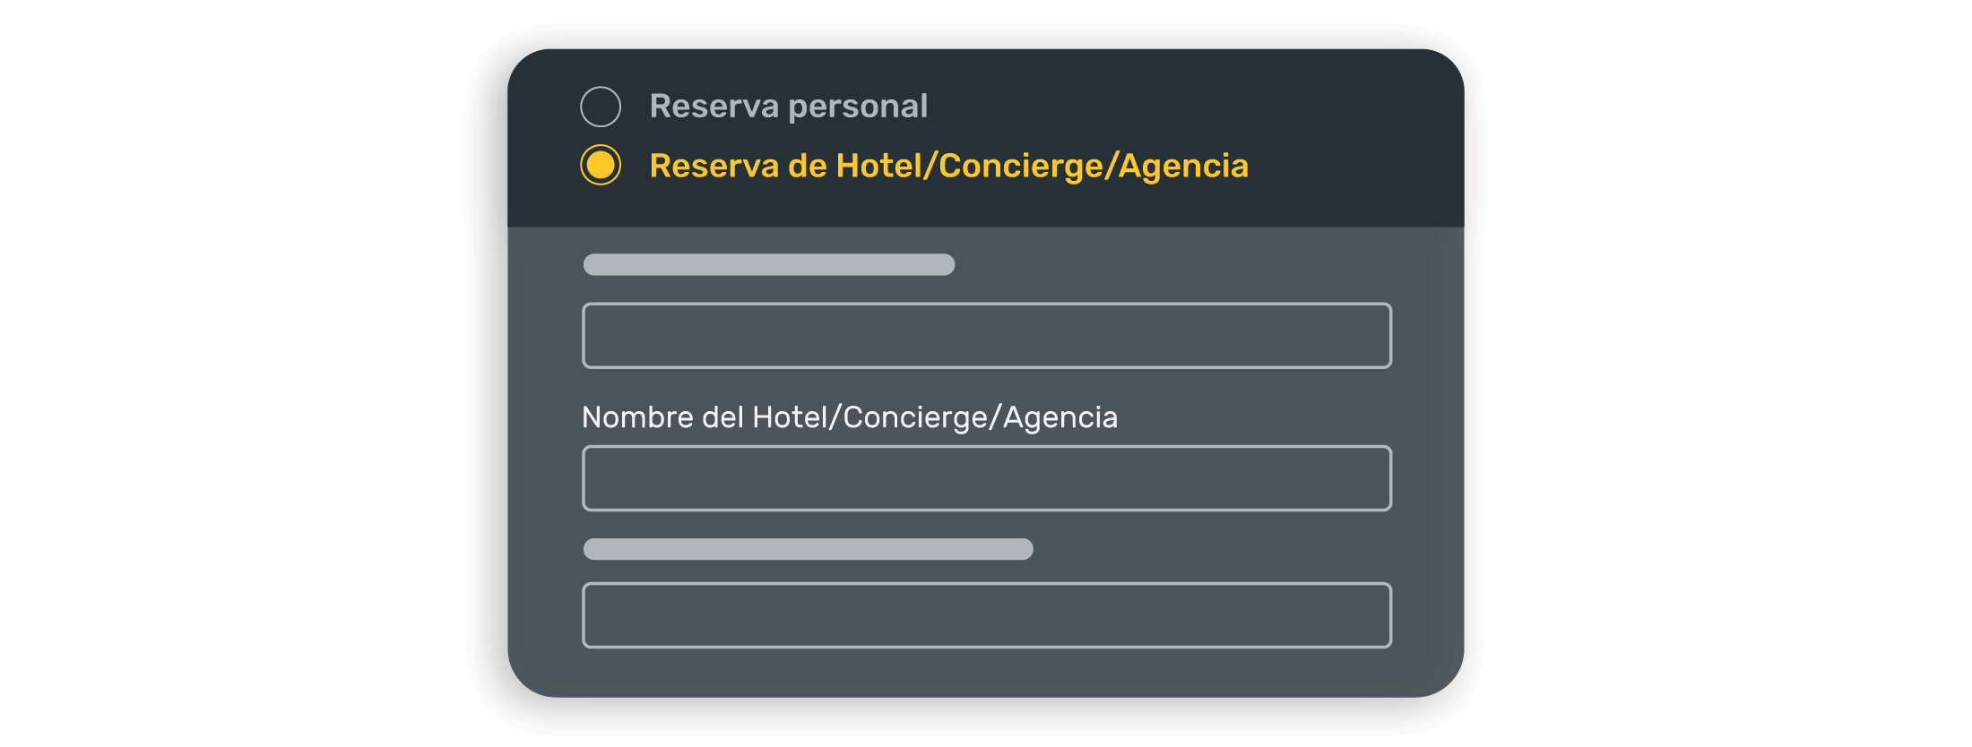1972x747 pixels.
Task: Click the Nombre del Hotel/Concierge/Agencia input box
Action: (x=986, y=478)
